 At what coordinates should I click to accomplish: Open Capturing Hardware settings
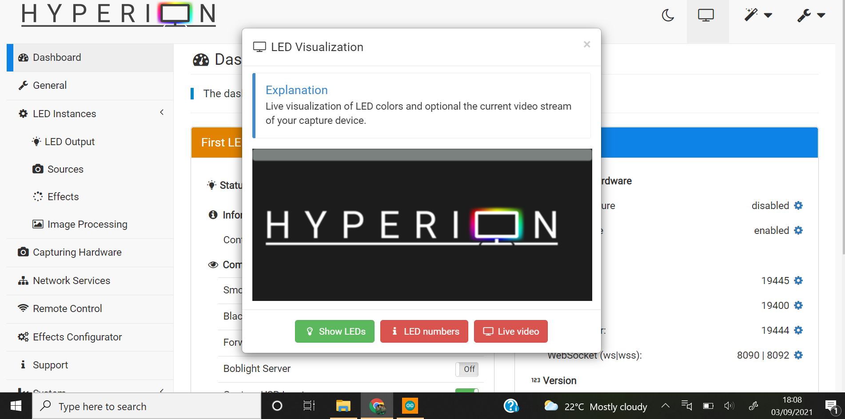77,252
